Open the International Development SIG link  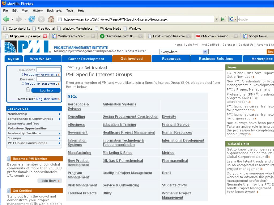[x=183, y=140]
